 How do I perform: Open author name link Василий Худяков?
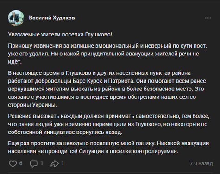pyautogui.click(x=52, y=18)
